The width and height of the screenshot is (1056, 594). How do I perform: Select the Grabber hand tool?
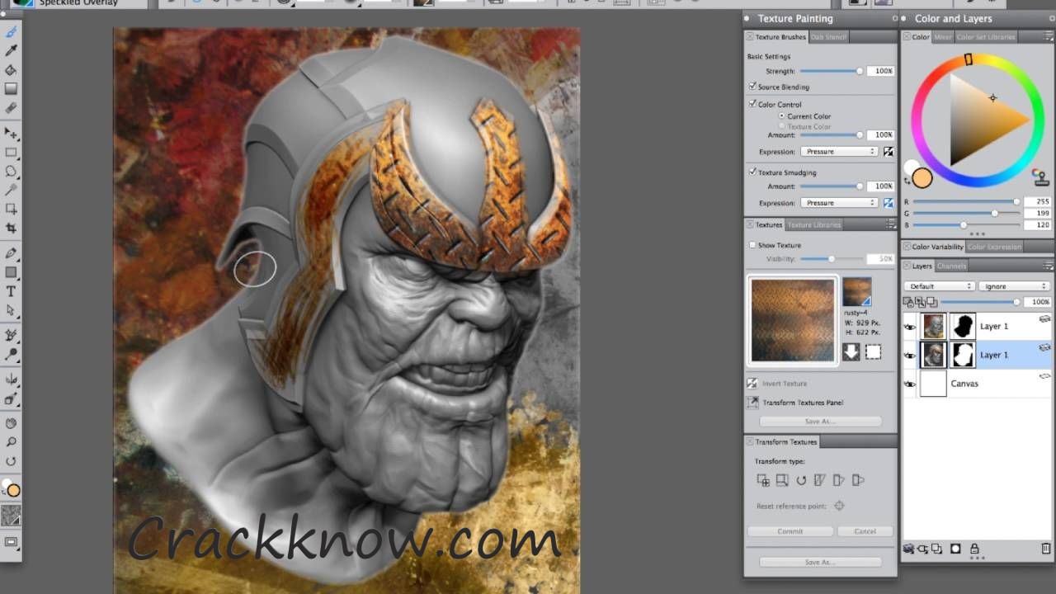point(12,423)
